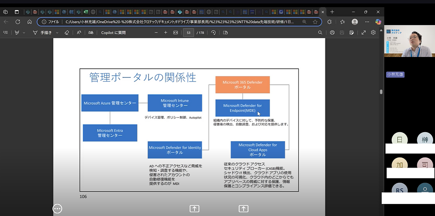Open the Edge Workspaces icon
435x216 pixels.
tap(5, 12)
